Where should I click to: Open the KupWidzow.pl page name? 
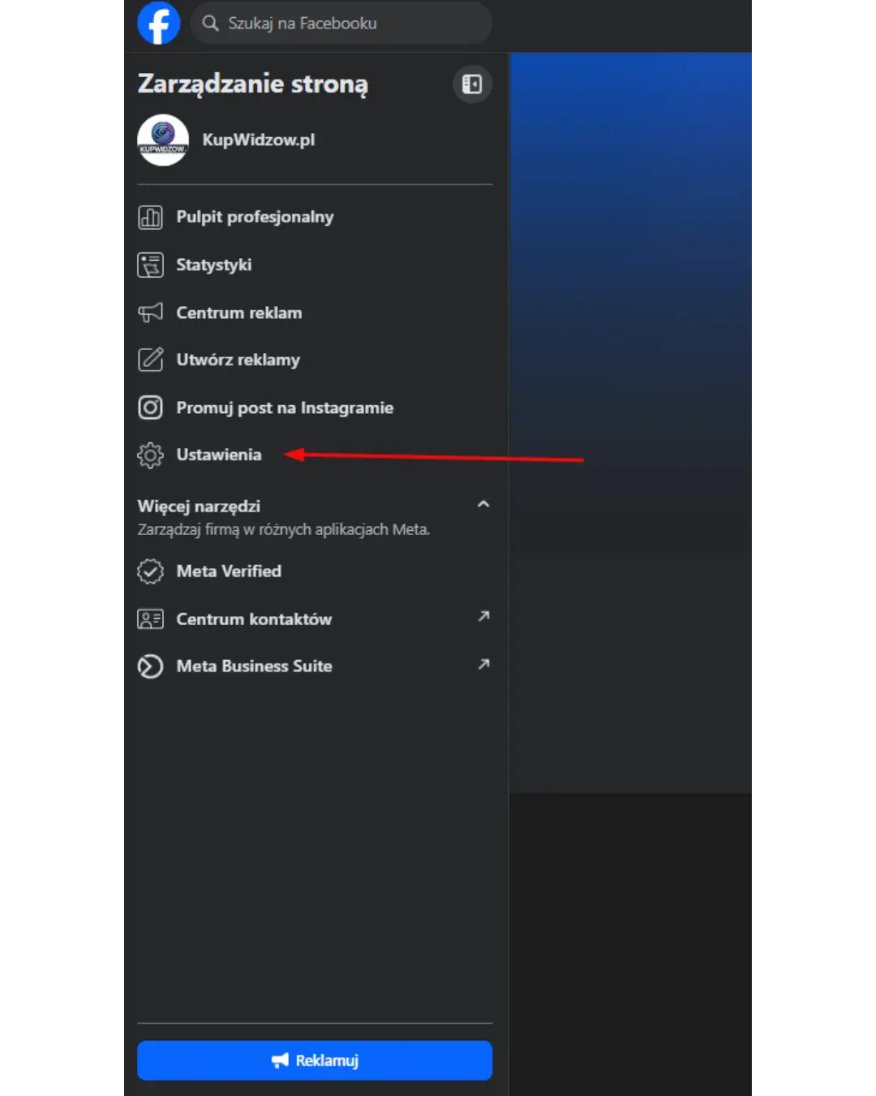click(258, 140)
